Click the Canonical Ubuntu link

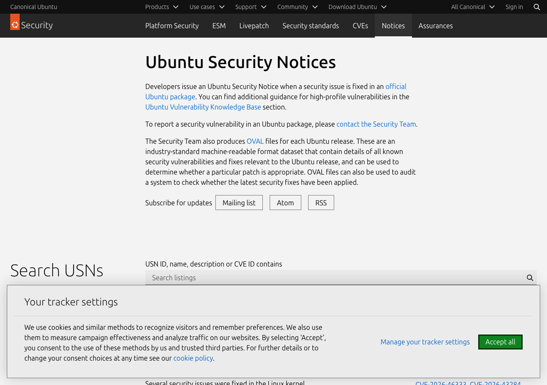pyautogui.click(x=34, y=7)
